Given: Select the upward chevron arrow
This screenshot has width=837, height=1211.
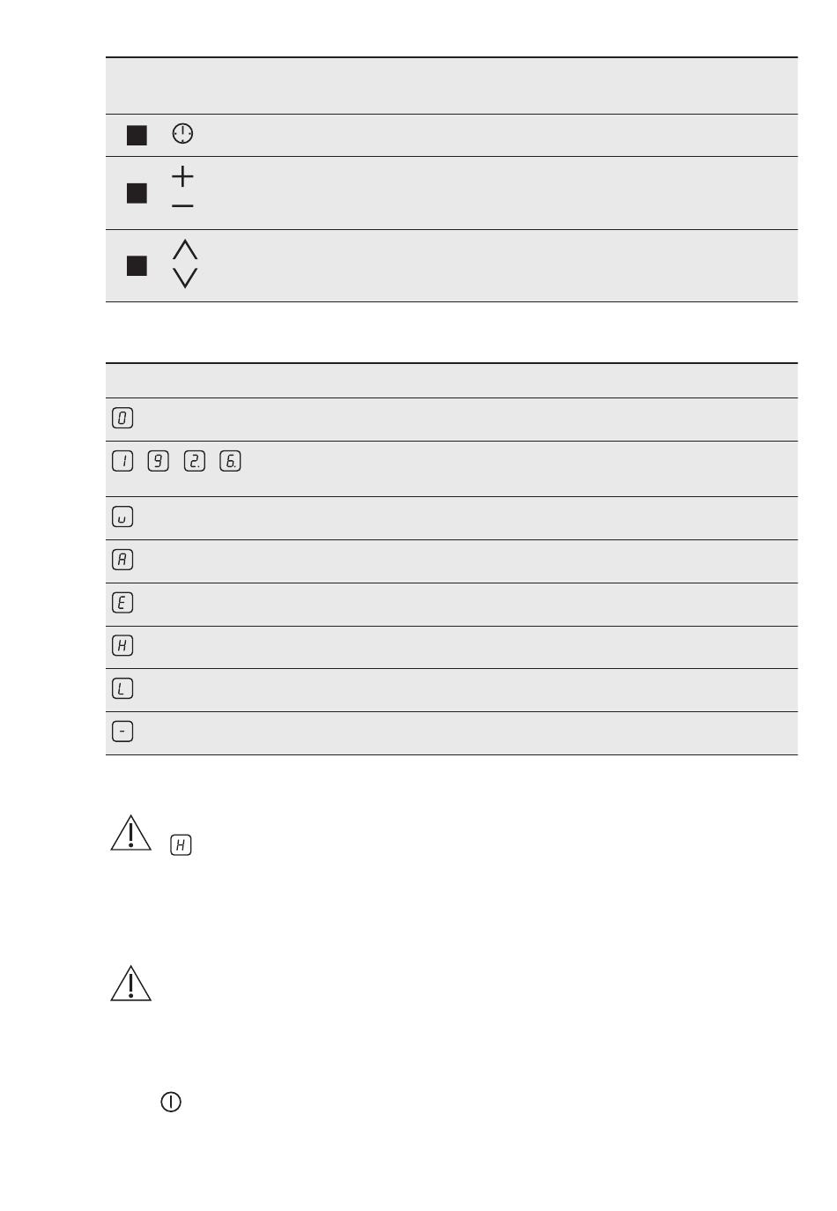Looking at the screenshot, I should 185,249.
